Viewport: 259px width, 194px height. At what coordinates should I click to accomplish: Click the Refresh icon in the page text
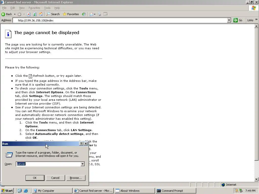(x=30, y=76)
